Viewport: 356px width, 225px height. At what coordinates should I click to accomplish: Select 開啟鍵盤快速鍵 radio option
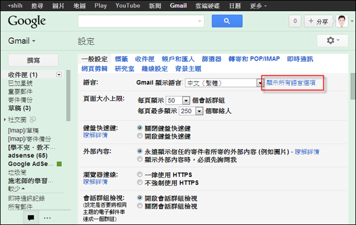140,136
